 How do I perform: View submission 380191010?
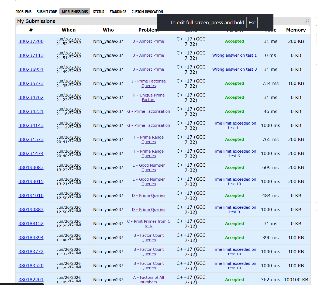coord(31,195)
